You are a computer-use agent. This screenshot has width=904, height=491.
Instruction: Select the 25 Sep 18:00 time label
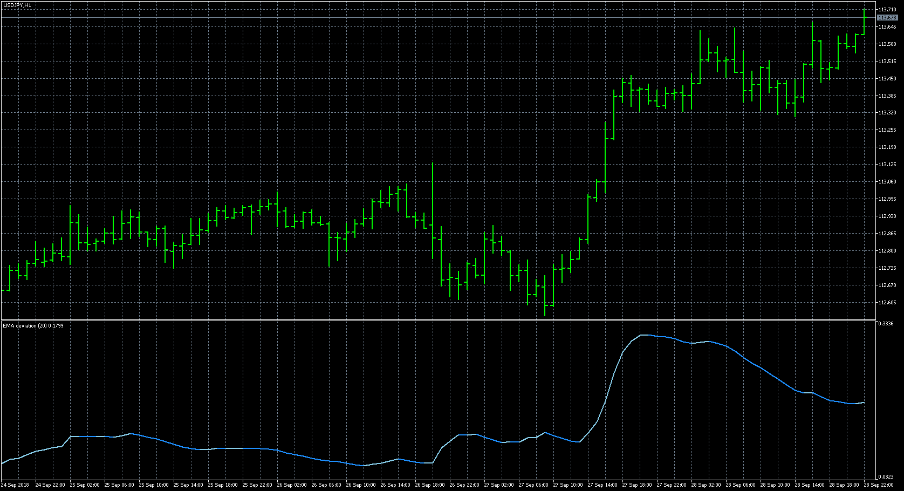click(x=223, y=485)
